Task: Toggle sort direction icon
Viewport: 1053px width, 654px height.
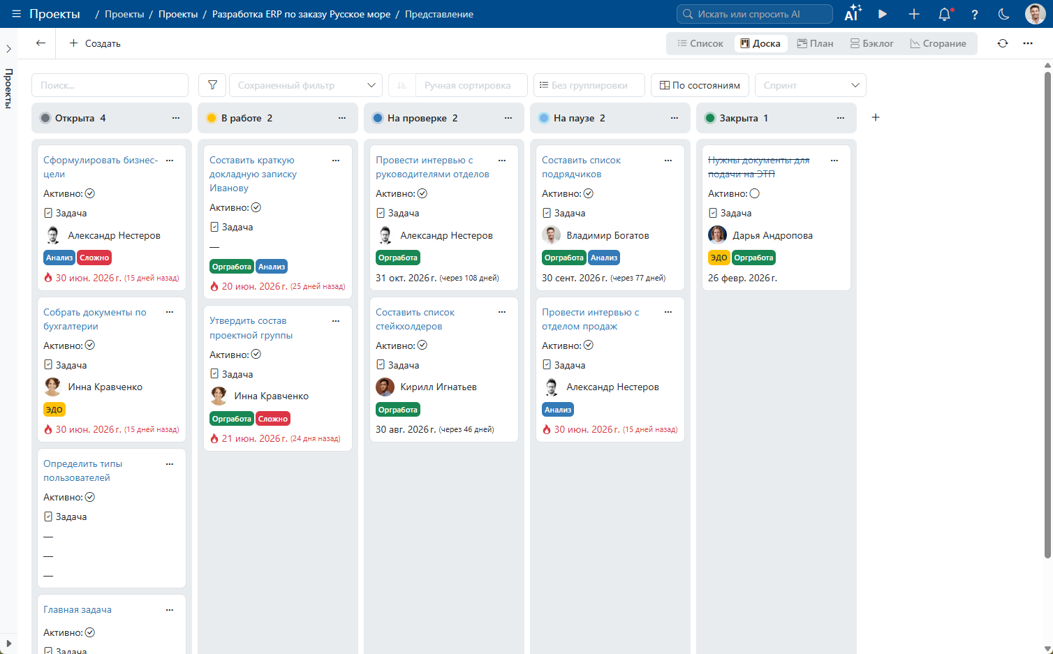Action: pyautogui.click(x=402, y=85)
